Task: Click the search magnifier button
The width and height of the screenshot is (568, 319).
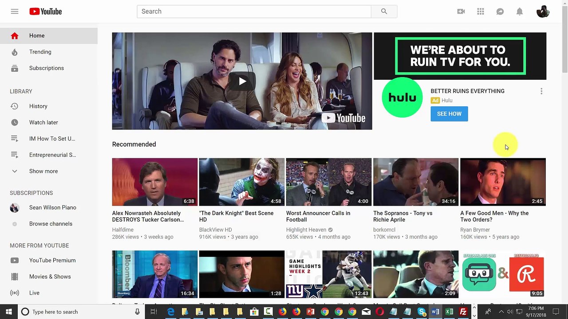Action: pos(384,12)
